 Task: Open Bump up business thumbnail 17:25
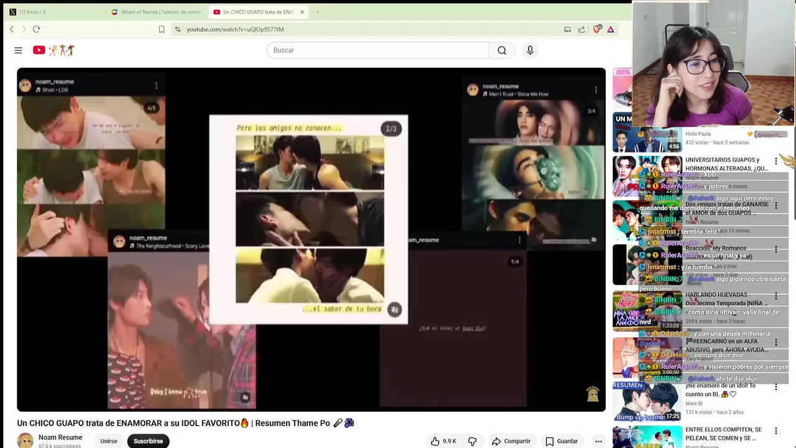(x=647, y=401)
